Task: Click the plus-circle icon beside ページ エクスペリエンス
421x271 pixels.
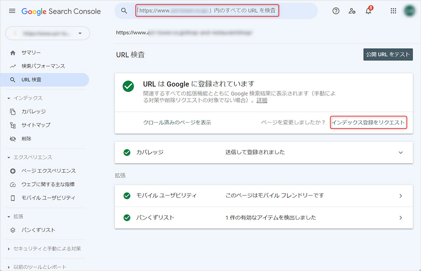Action: coord(13,171)
